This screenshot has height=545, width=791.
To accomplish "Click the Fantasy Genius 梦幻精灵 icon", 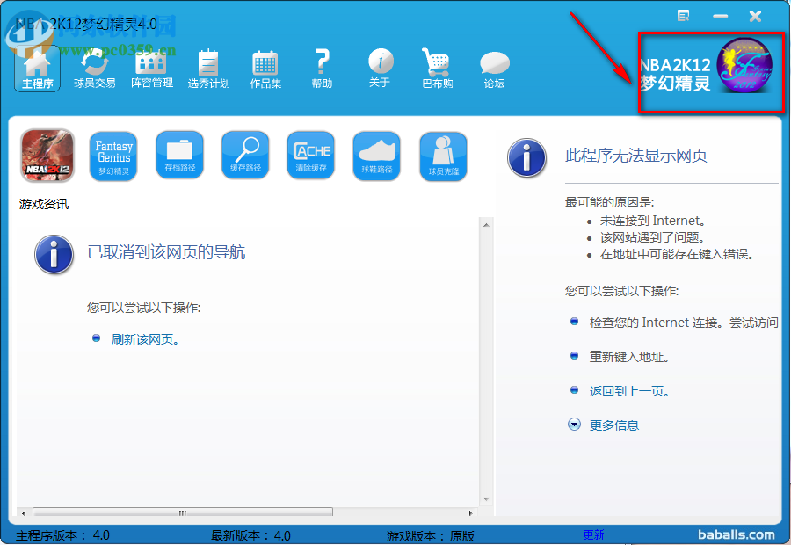I will 113,156.
